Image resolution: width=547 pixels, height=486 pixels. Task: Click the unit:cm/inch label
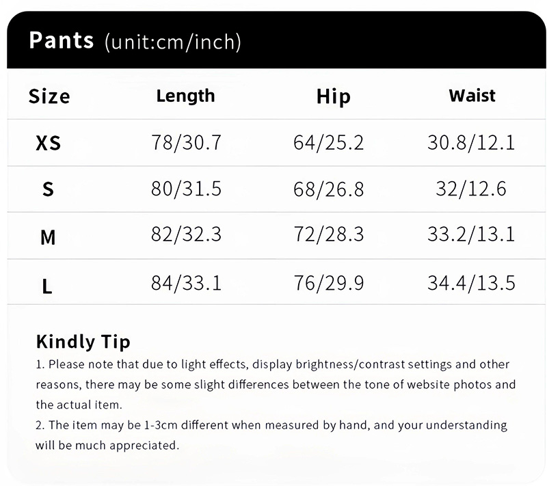[x=173, y=42]
